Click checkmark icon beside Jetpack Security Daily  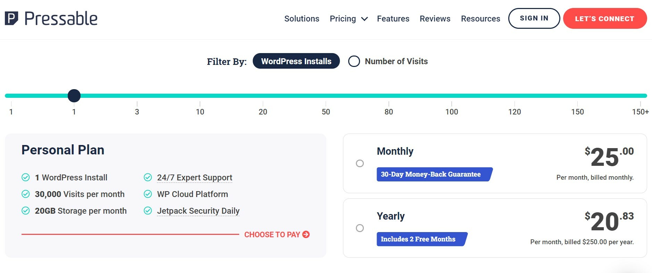pyautogui.click(x=148, y=211)
